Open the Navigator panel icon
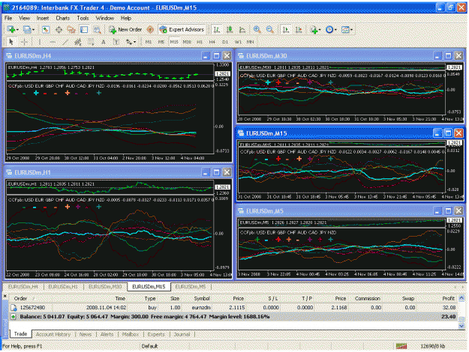Image resolution: width=469 pixels, height=352 pixels. point(71,29)
